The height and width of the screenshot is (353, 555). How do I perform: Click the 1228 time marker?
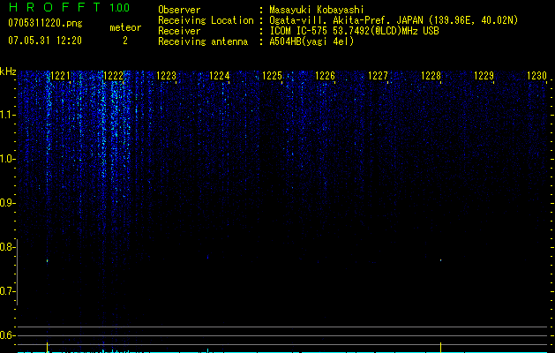coord(431,76)
